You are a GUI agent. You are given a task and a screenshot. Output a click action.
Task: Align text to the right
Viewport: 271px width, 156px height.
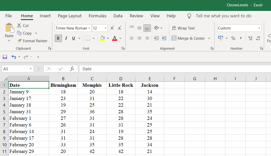(x=147, y=38)
